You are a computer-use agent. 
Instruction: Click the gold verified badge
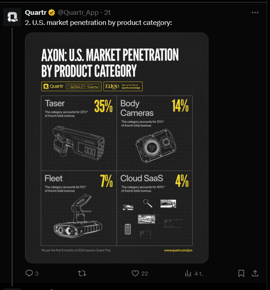coord(52,13)
